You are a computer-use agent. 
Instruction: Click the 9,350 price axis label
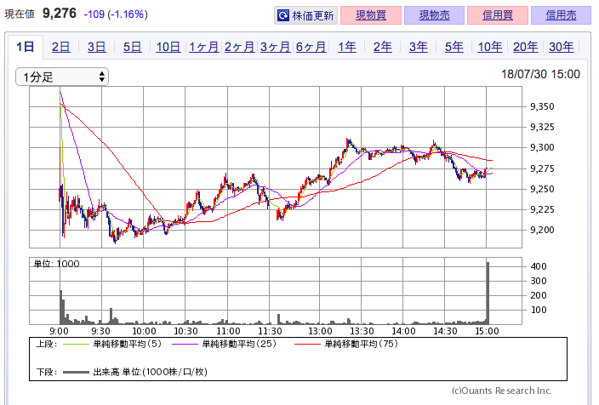click(x=542, y=106)
